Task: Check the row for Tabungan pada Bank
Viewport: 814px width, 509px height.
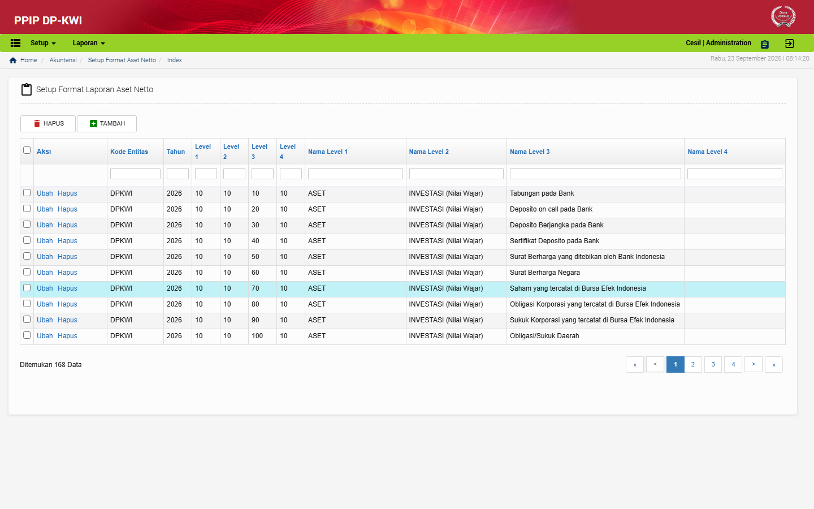Action: point(27,193)
